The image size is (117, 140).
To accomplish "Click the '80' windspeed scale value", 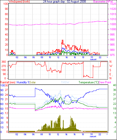I will (6, 14).
